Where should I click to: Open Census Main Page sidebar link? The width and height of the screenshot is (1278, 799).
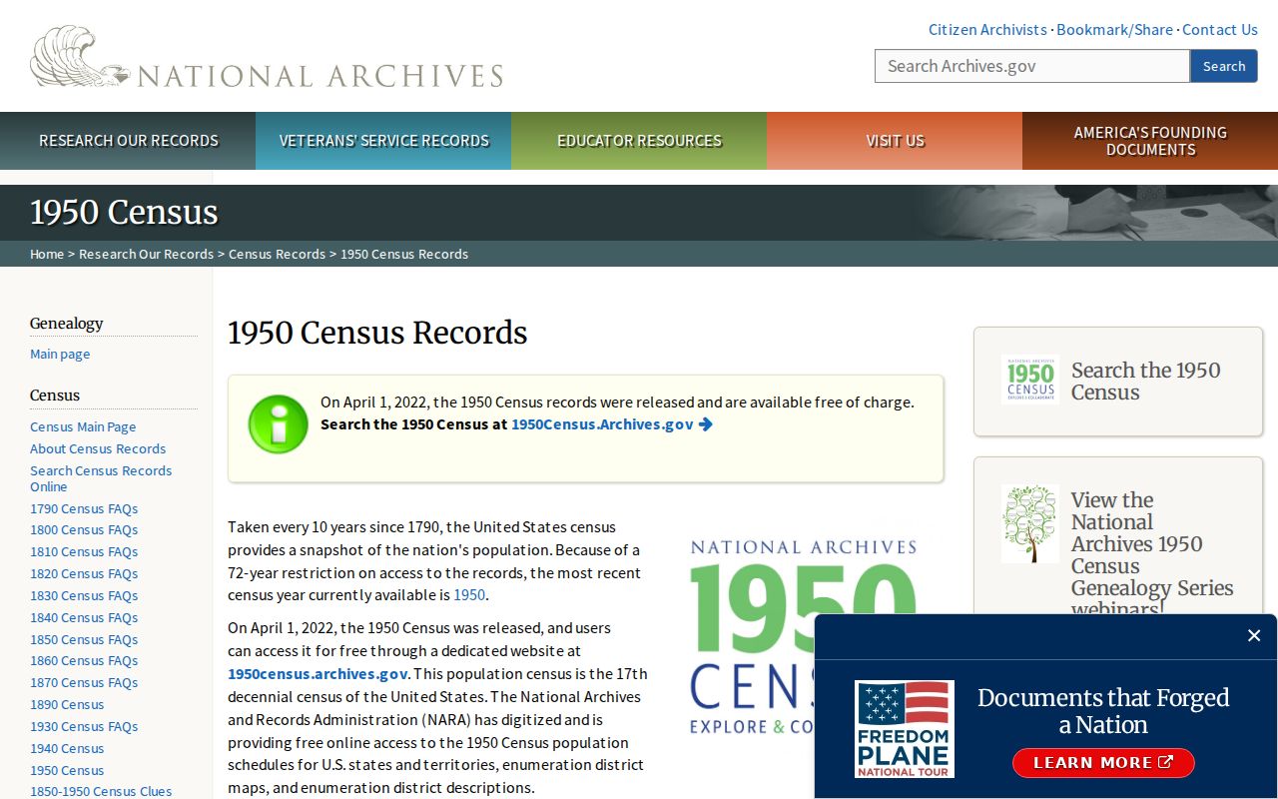83,426
